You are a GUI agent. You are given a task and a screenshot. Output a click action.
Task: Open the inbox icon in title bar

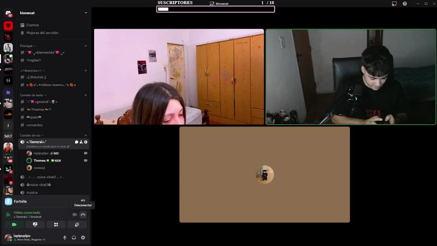point(394,3)
